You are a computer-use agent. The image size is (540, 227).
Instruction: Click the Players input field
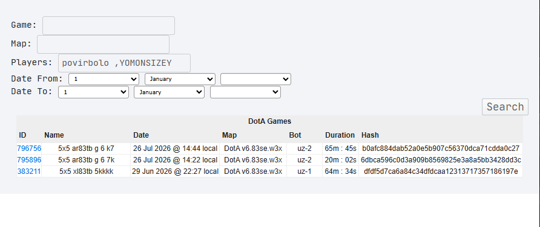(x=124, y=63)
